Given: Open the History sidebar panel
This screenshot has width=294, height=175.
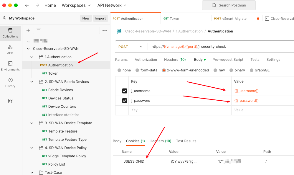Looking at the screenshot, I should [x=10, y=82].
